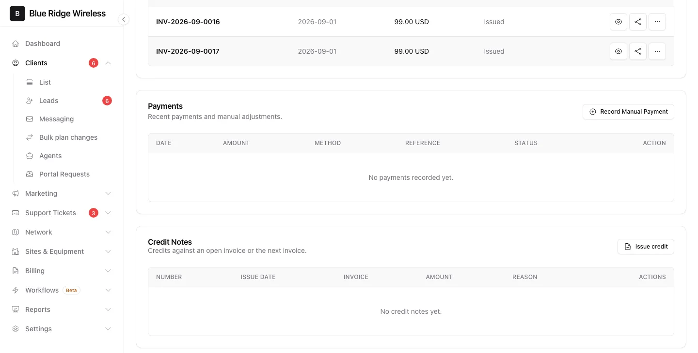
Task: View invoice INV-2026-09-0017 via eye icon
Action: click(x=619, y=51)
